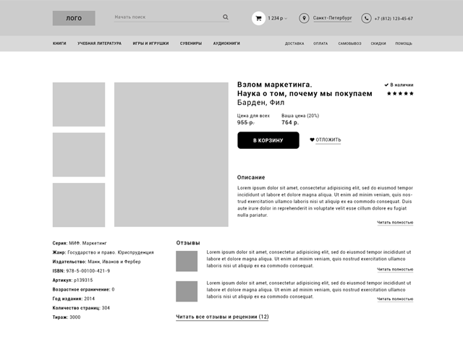Click the genre 'Государство и право. Юриспруденция'

[x=111, y=252]
